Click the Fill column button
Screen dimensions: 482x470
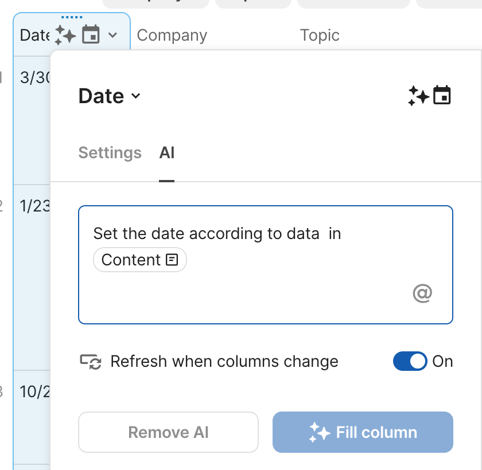363,432
